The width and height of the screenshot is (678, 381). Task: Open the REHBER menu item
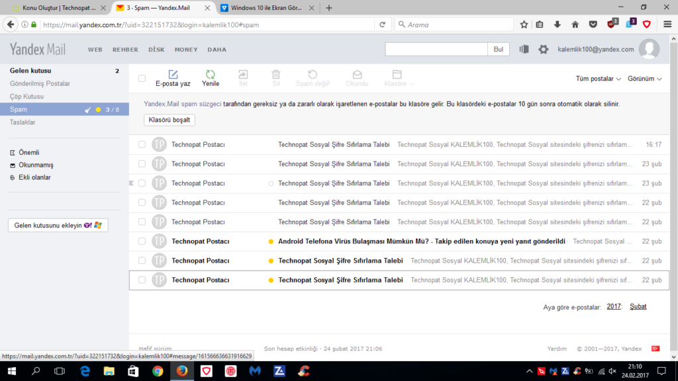[x=125, y=50]
